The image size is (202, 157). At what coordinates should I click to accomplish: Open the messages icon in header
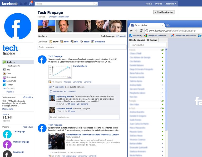(x=26, y=4)
